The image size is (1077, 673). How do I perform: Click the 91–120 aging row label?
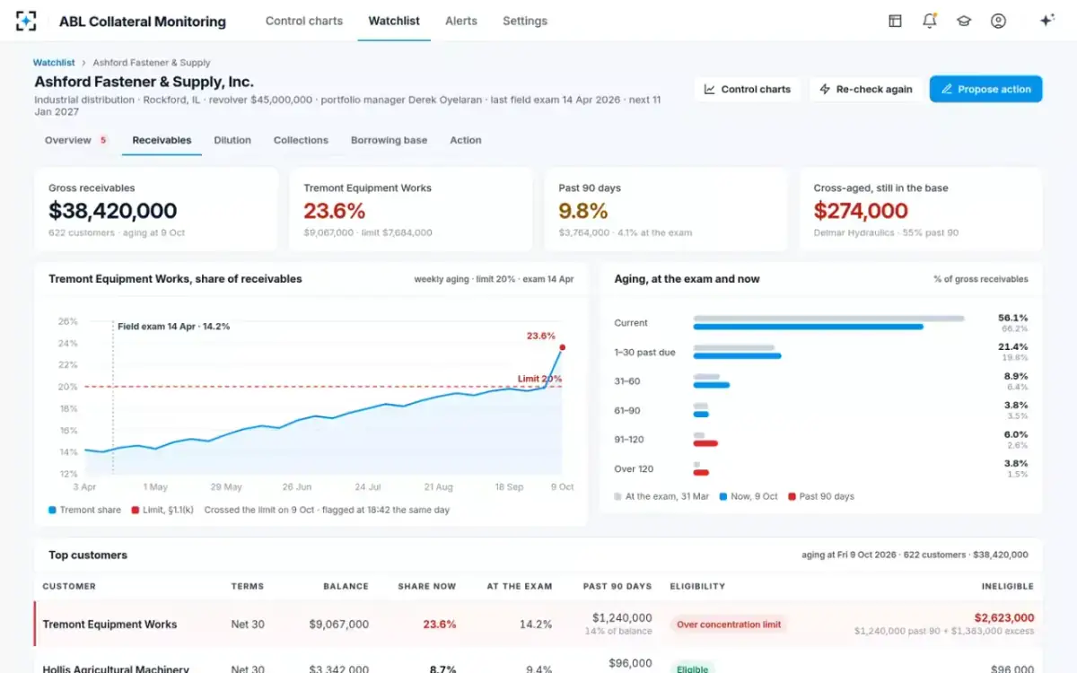[x=629, y=440]
